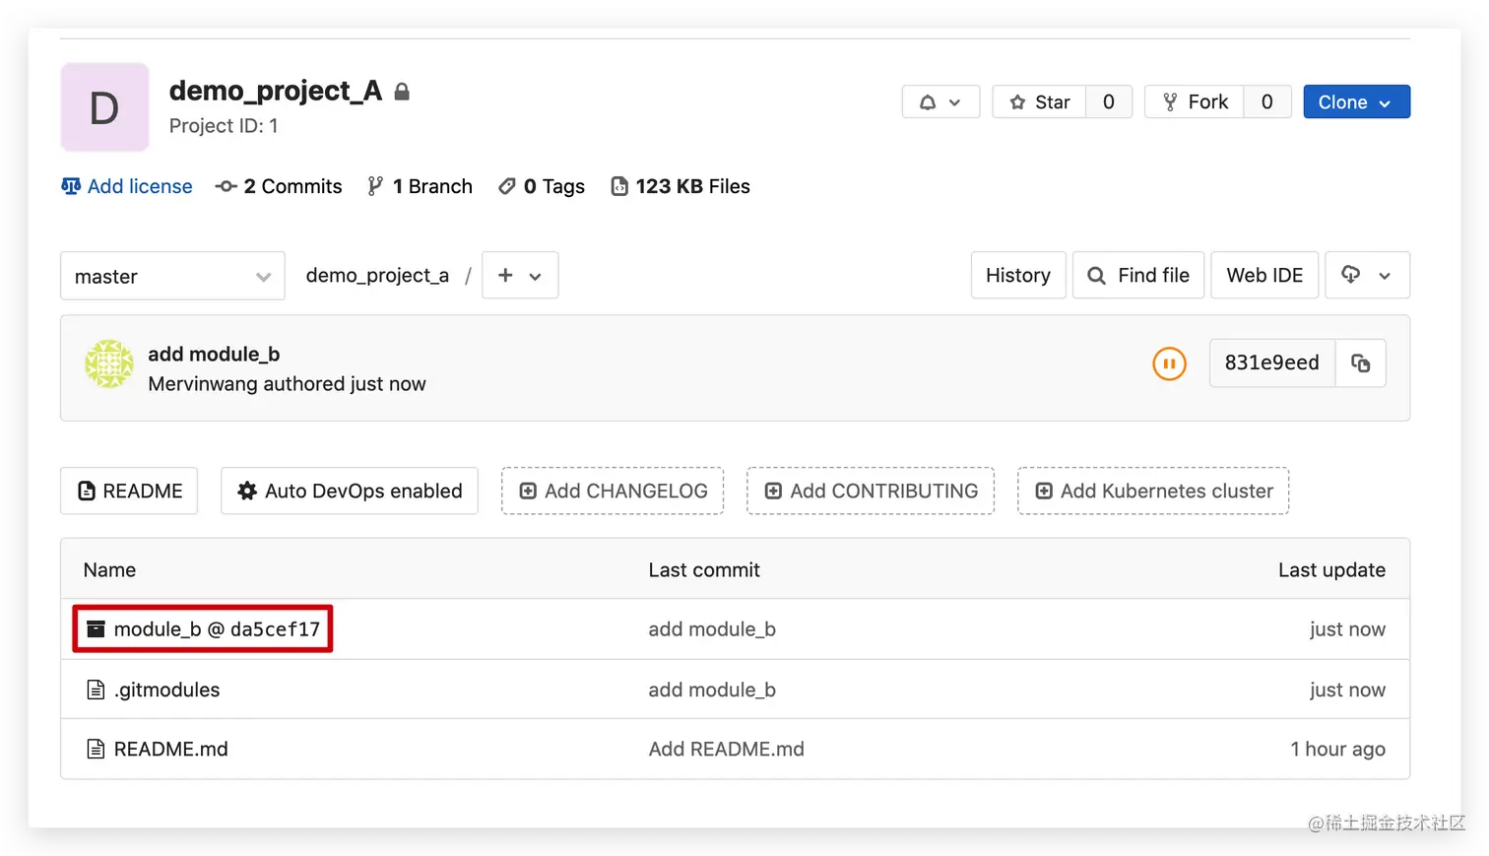Click the Last update column header
Screen dimensions: 1489x856
pyautogui.click(x=1331, y=569)
